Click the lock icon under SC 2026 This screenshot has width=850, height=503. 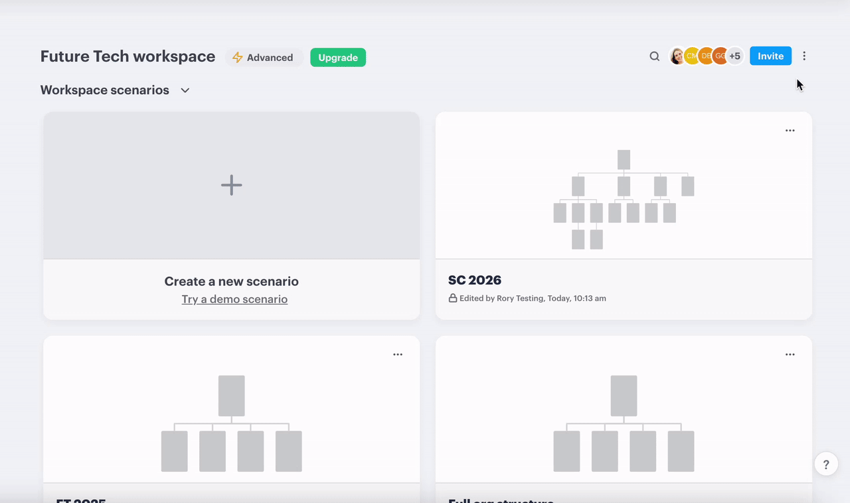tap(453, 299)
